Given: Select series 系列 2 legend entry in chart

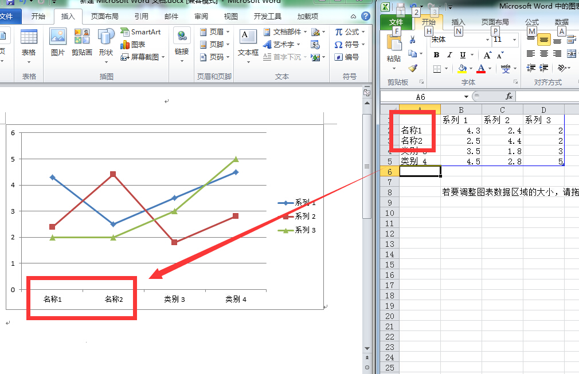Looking at the screenshot, I should (297, 216).
